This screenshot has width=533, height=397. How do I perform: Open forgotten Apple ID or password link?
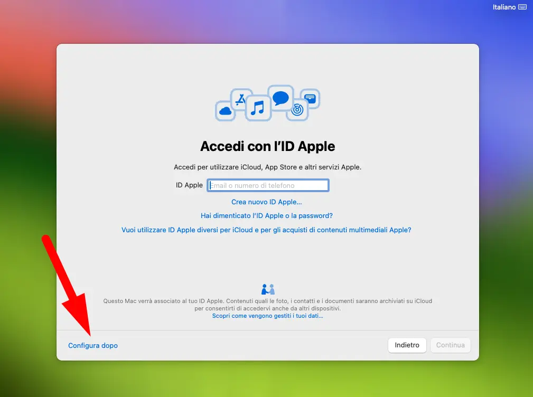[x=266, y=215]
